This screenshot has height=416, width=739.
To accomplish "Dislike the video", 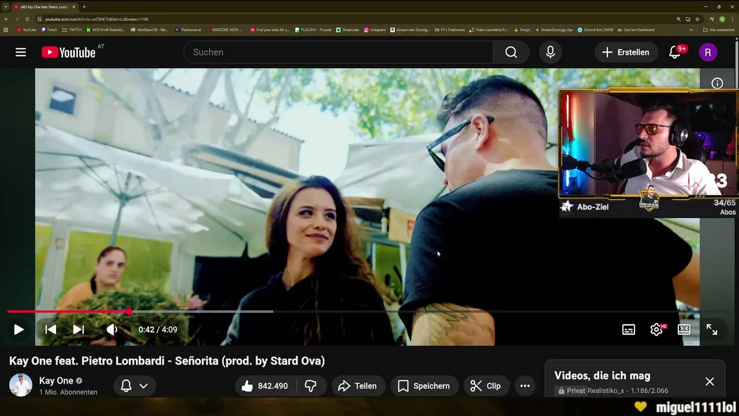I will (x=311, y=386).
